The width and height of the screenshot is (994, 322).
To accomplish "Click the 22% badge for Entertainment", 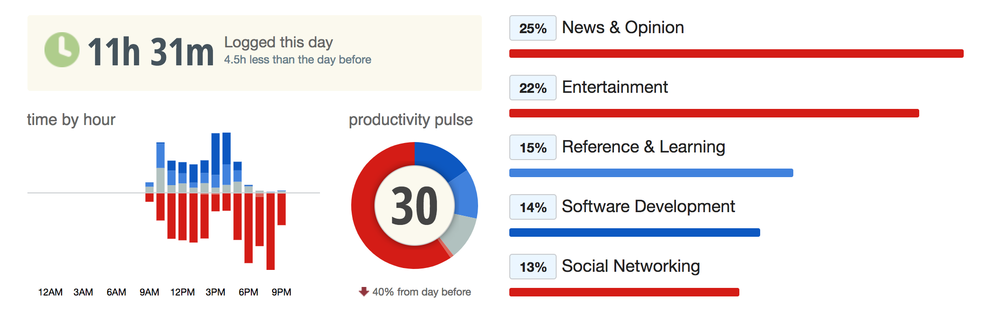I will pyautogui.click(x=533, y=88).
